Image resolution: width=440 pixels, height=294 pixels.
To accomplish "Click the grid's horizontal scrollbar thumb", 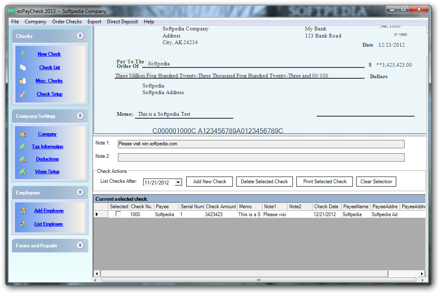I will click(244, 274).
